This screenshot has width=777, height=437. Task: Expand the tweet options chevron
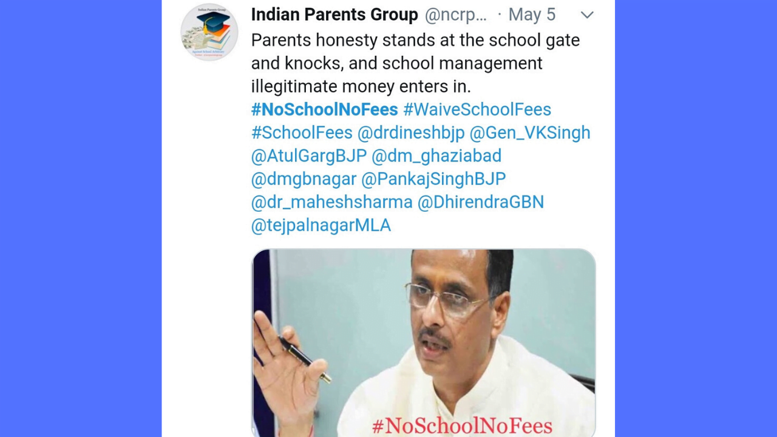coord(587,15)
